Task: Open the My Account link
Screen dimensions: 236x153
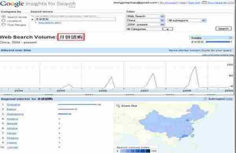Action: pos(168,3)
